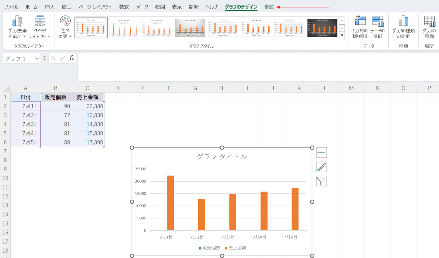Click the orange bar for 7月5日
439x258 pixels.
[x=295, y=209]
